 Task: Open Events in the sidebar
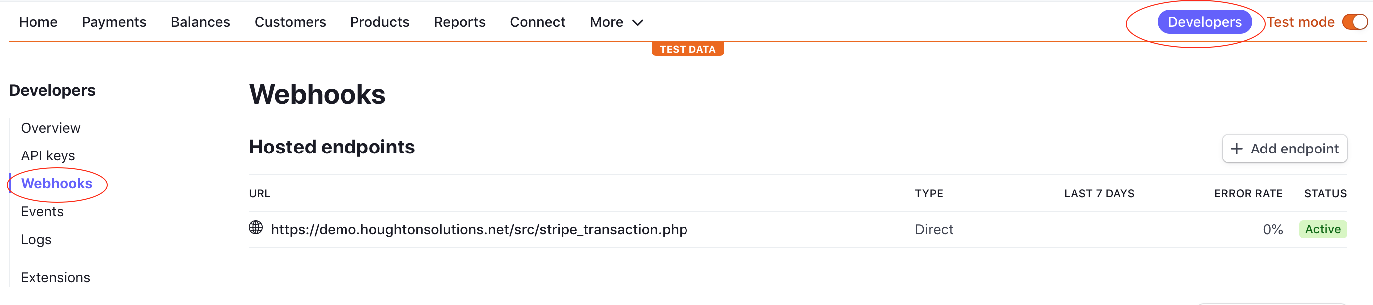(x=42, y=211)
